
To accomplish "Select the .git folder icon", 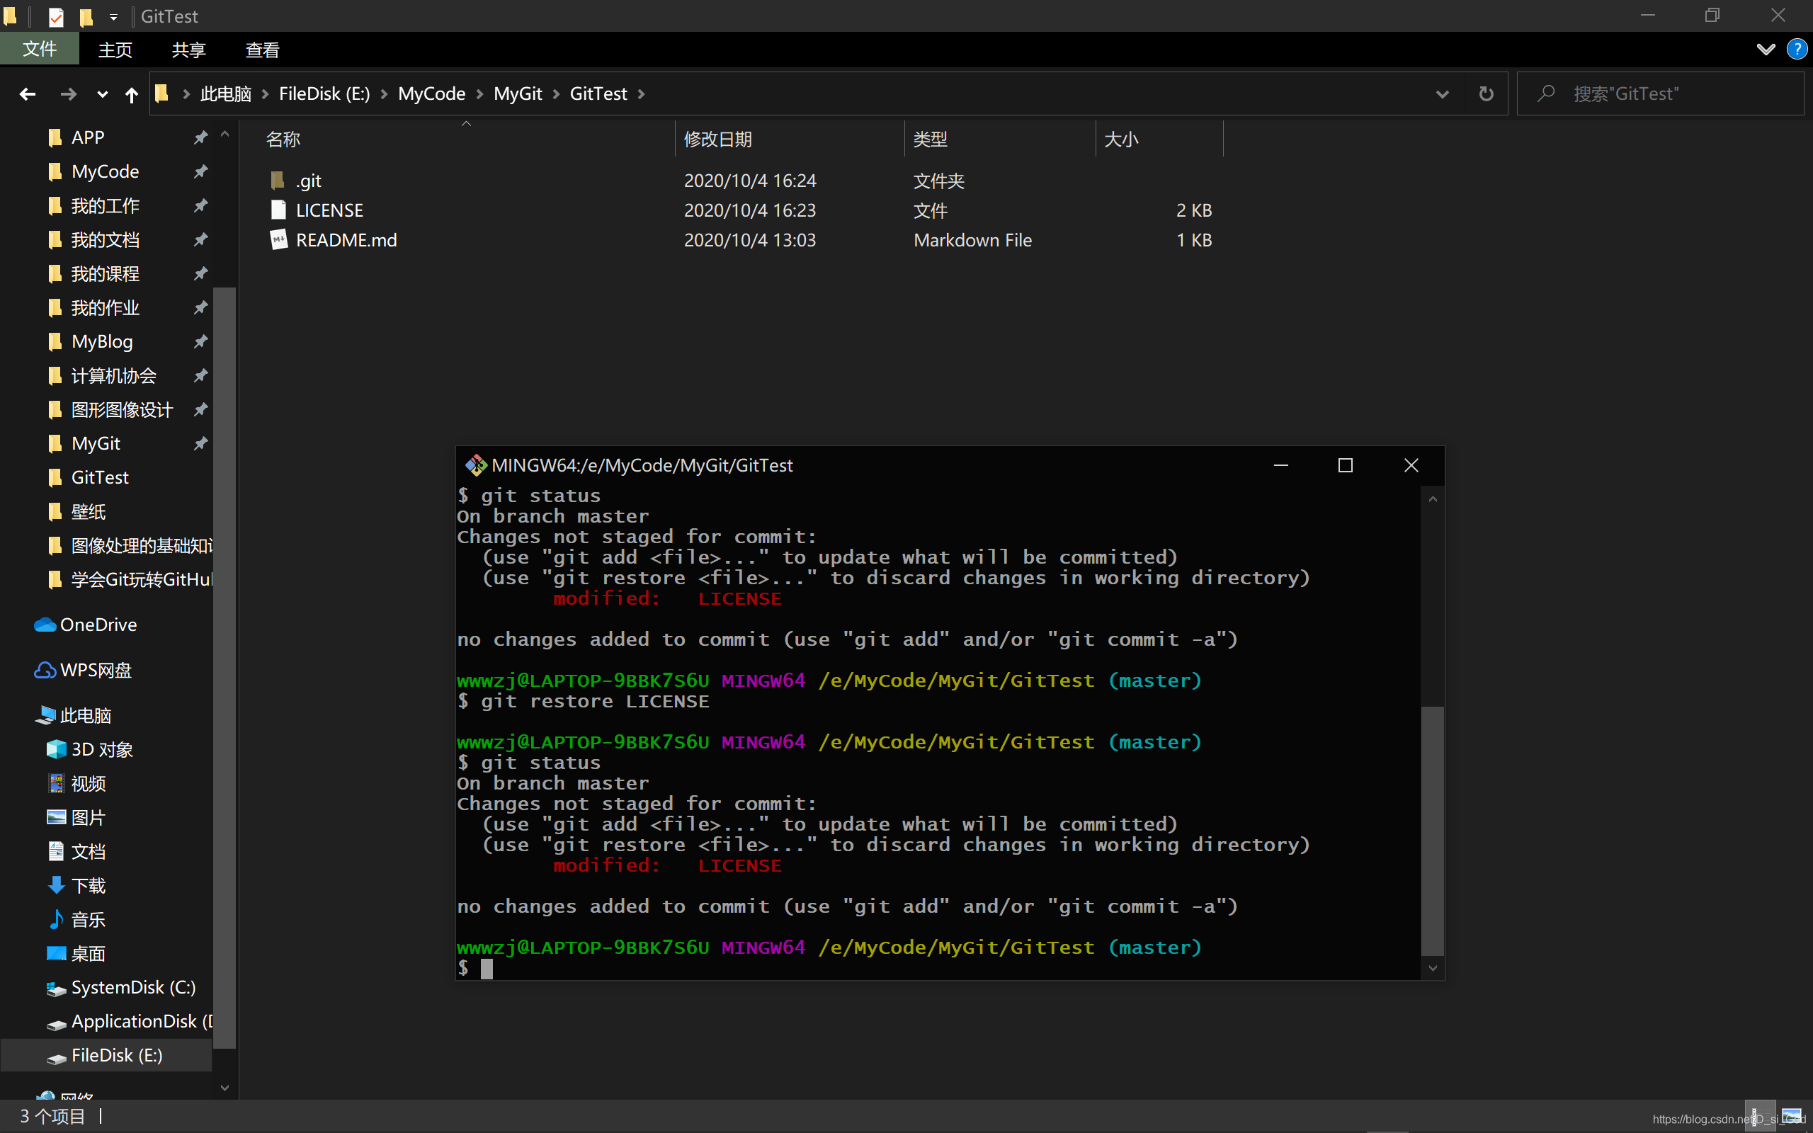I will pos(277,180).
